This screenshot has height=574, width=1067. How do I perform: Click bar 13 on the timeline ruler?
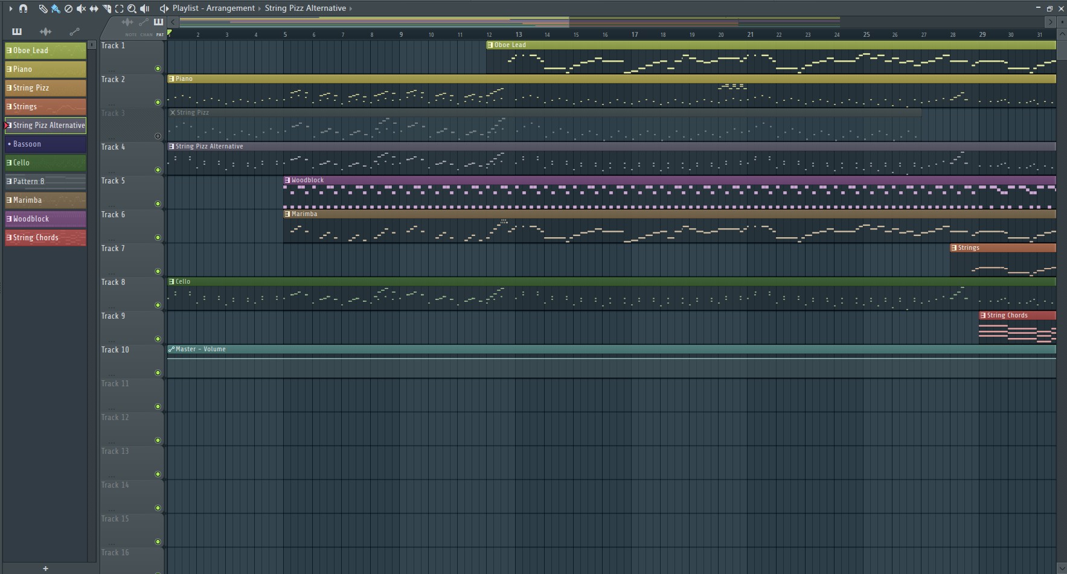click(x=518, y=34)
